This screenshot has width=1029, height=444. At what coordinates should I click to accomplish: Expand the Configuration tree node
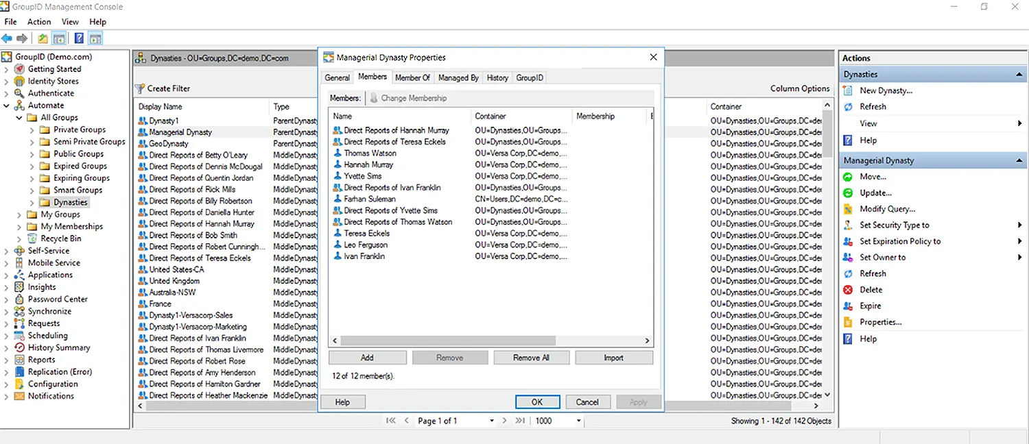coord(7,384)
